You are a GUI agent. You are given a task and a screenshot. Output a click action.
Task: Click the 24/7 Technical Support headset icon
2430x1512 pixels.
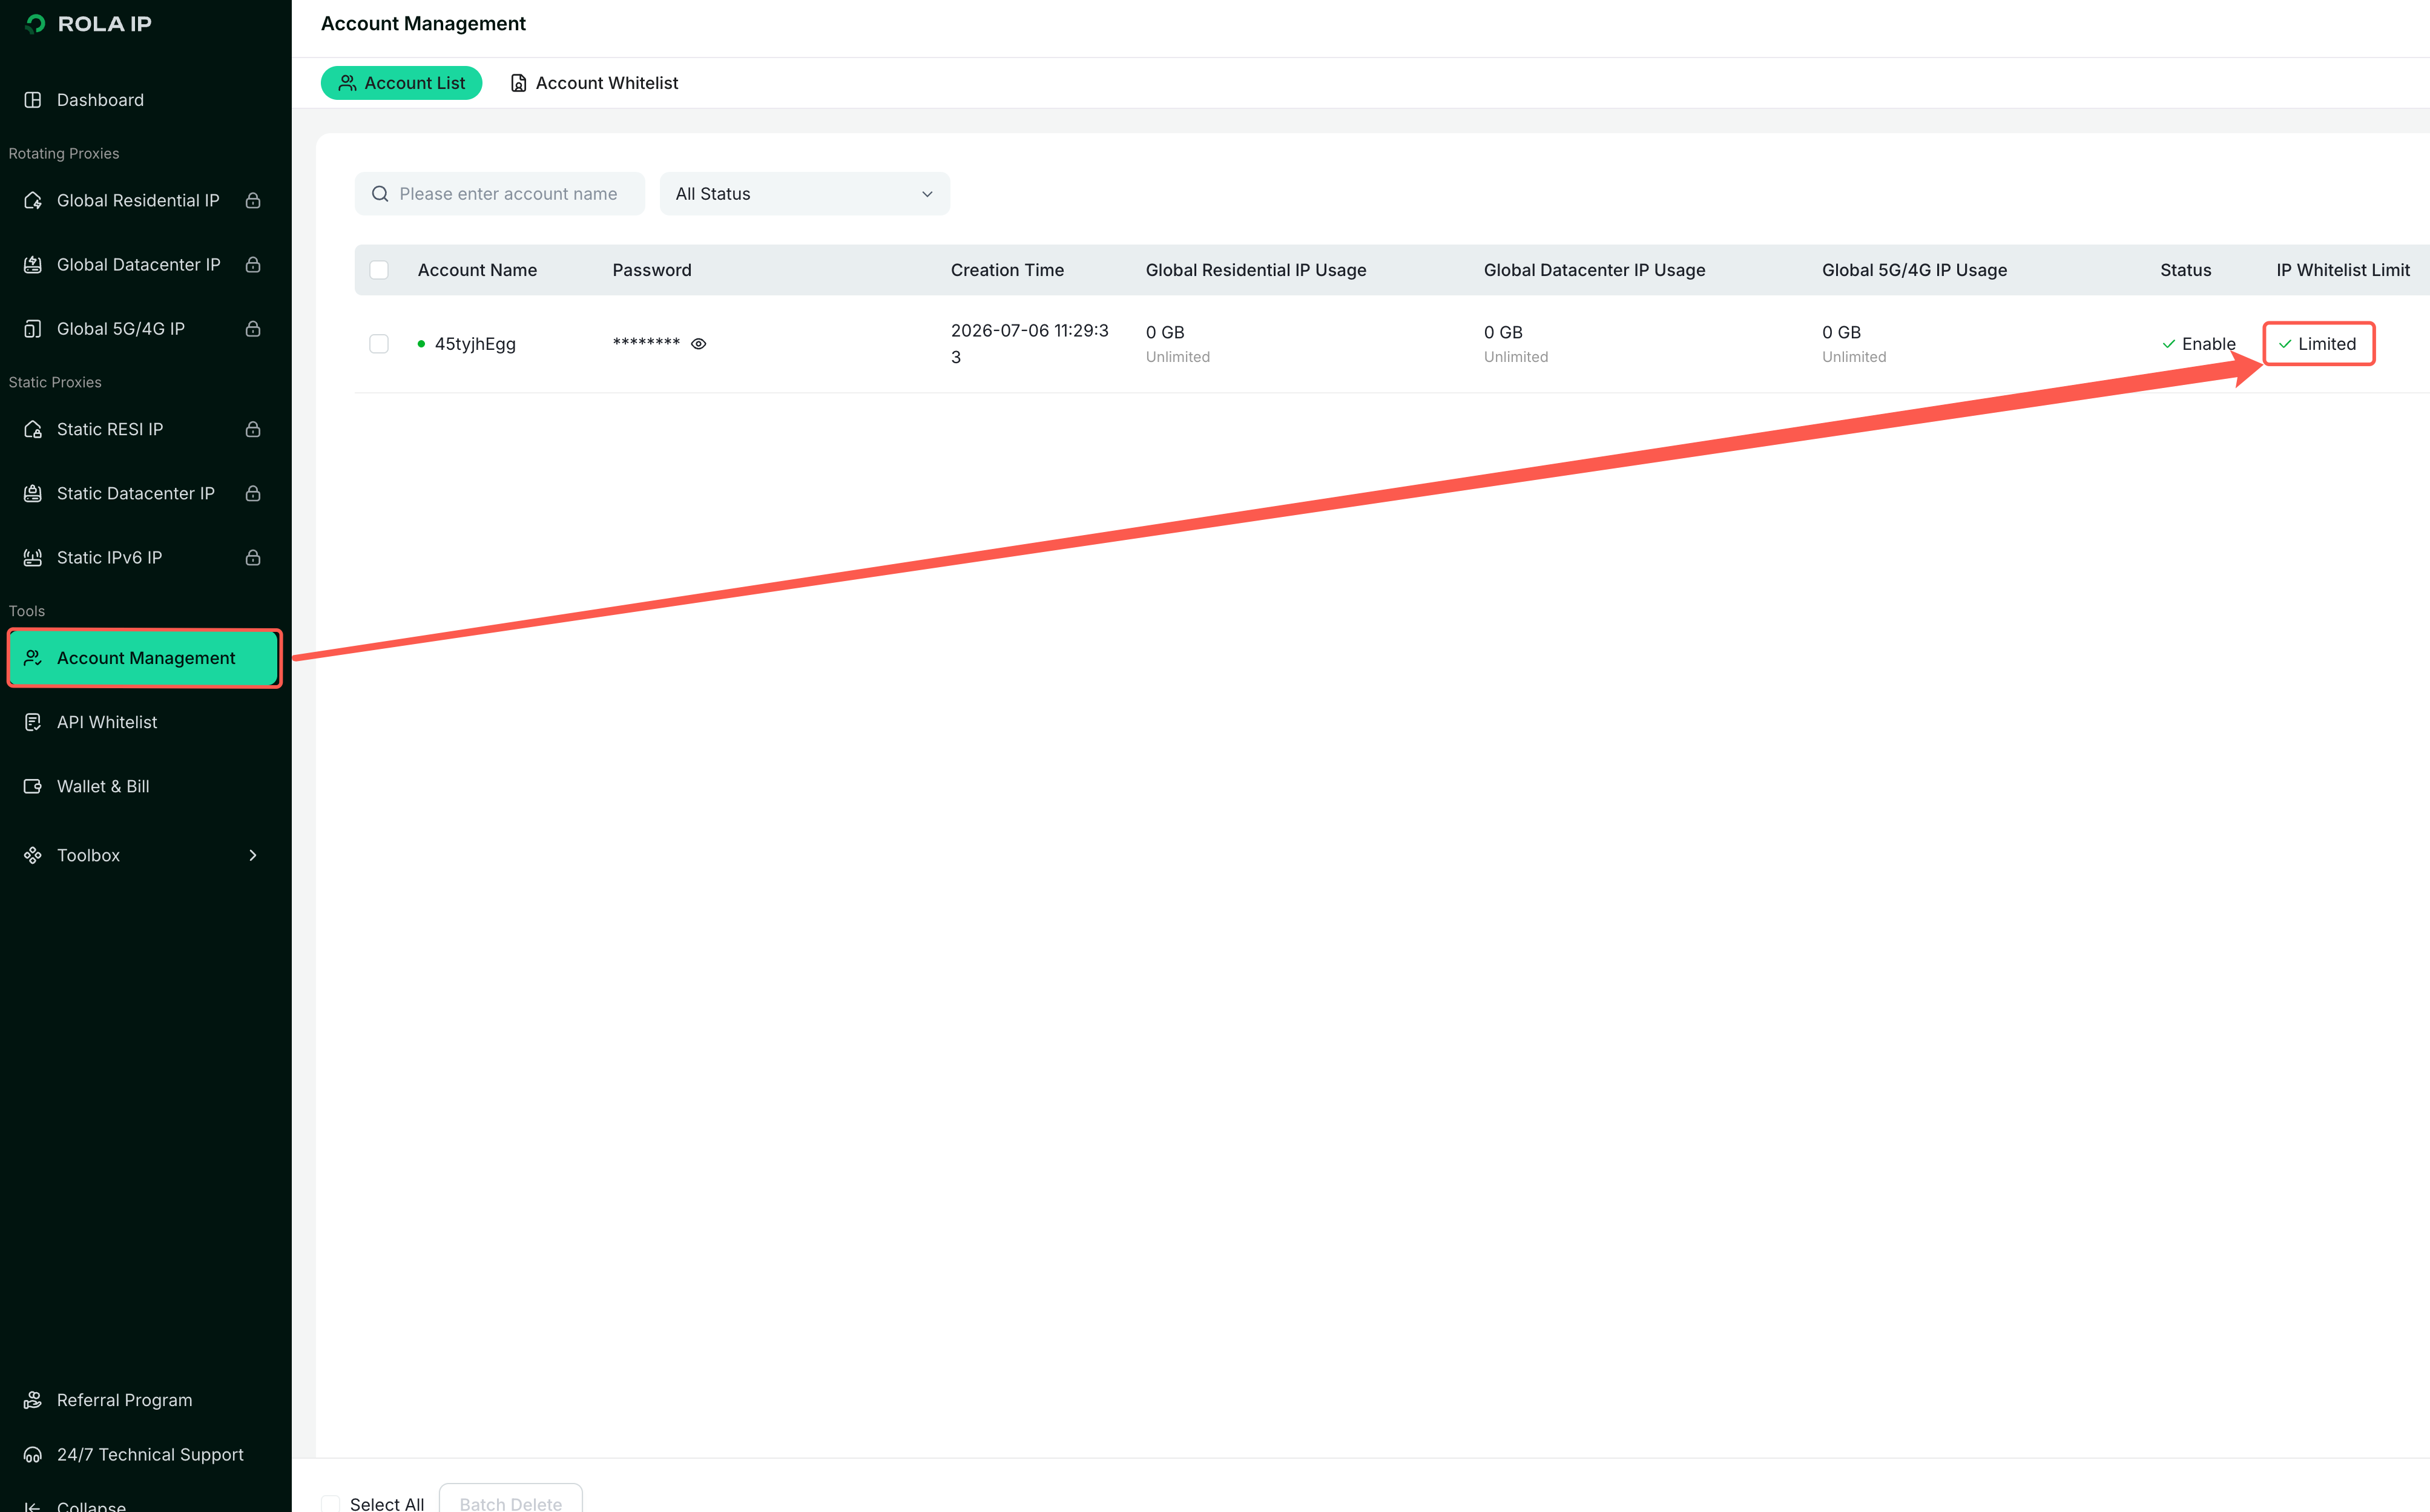pyautogui.click(x=33, y=1455)
